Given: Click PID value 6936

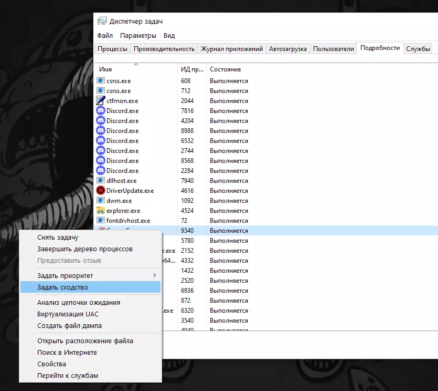Looking at the screenshot, I should (x=187, y=291).
